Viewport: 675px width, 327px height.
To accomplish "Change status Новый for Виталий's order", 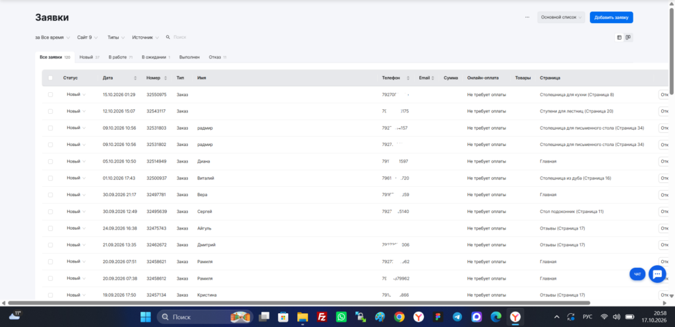I will point(76,178).
